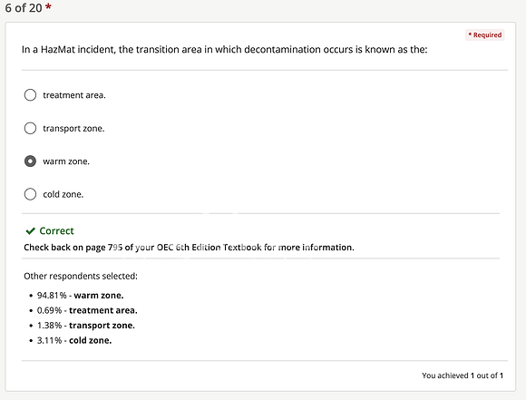Click 'You achieved 1 out of 1' score
The height and width of the screenshot is (400, 526).
[463, 376]
